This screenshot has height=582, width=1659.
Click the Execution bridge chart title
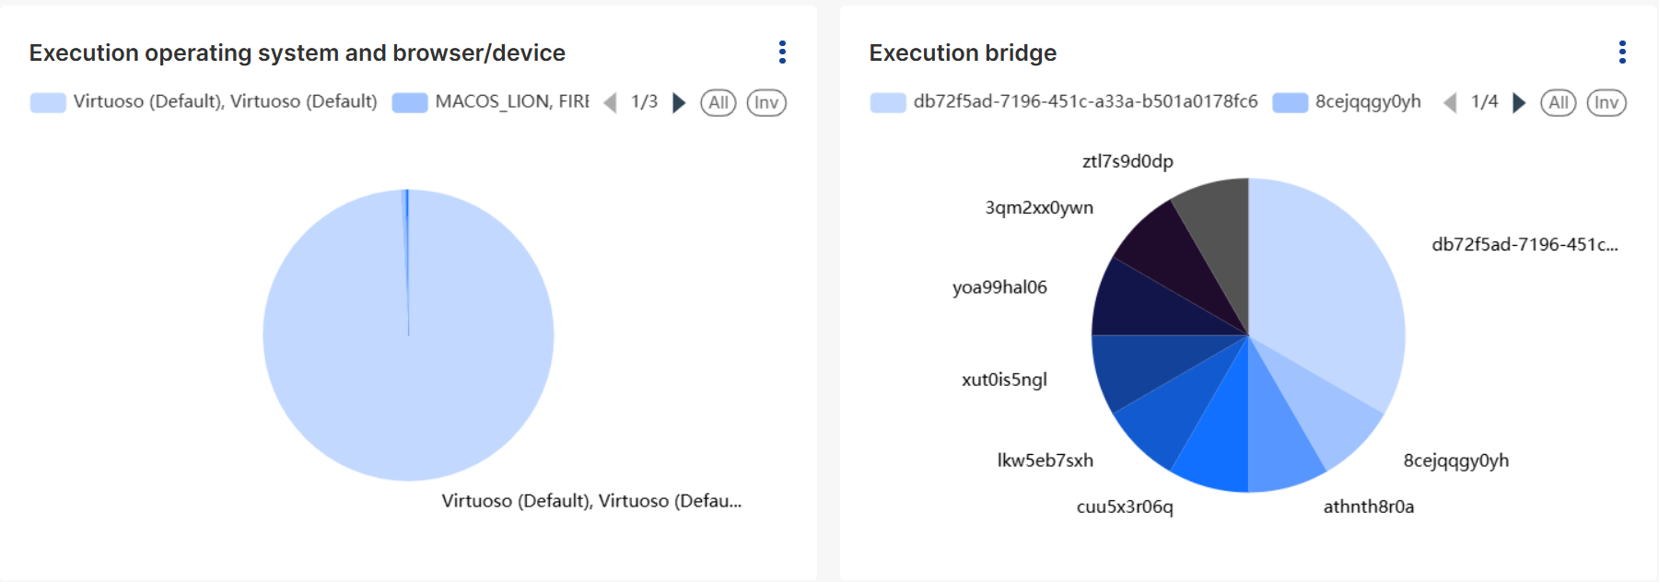click(x=963, y=52)
